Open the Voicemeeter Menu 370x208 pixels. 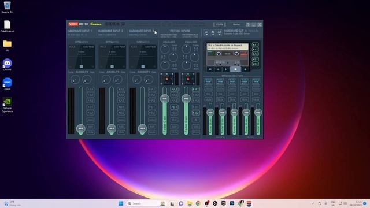click(236, 24)
